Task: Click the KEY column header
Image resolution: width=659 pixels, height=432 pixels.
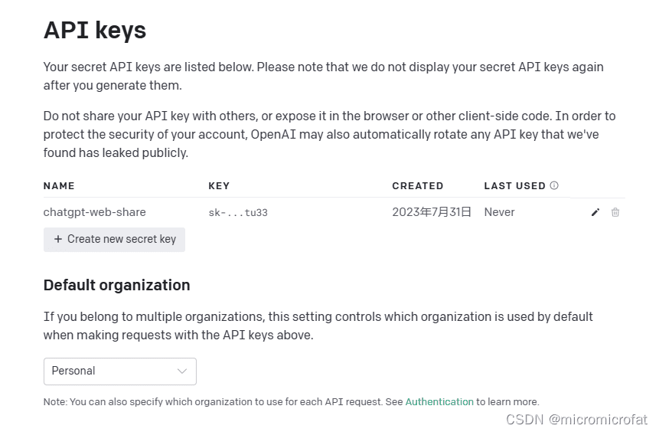Action: [x=219, y=186]
